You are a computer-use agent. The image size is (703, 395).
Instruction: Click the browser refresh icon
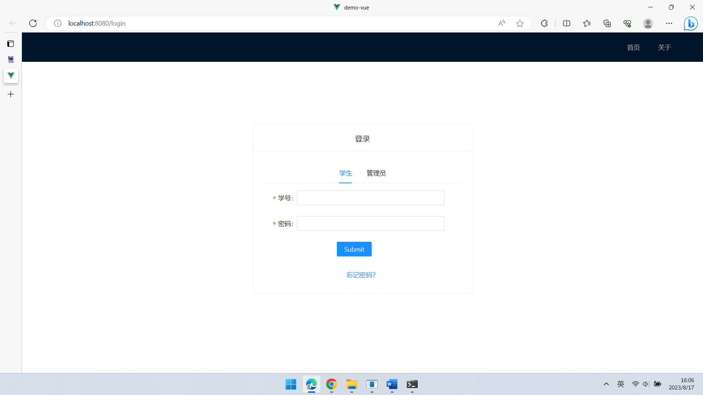pyautogui.click(x=33, y=23)
